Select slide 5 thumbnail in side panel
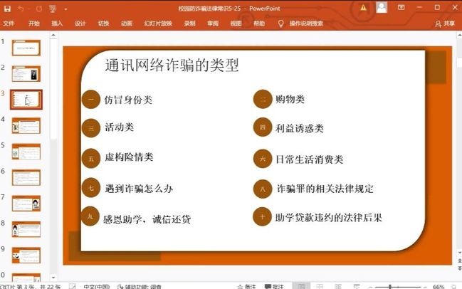 click(x=26, y=151)
